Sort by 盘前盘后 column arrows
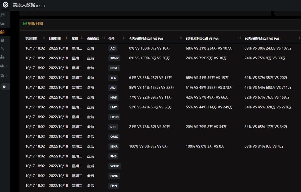 104,38
